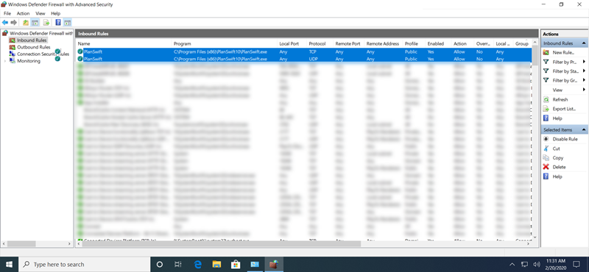589x272 pixels.
Task: Click Help under Selected Items actions
Action: pos(557,176)
